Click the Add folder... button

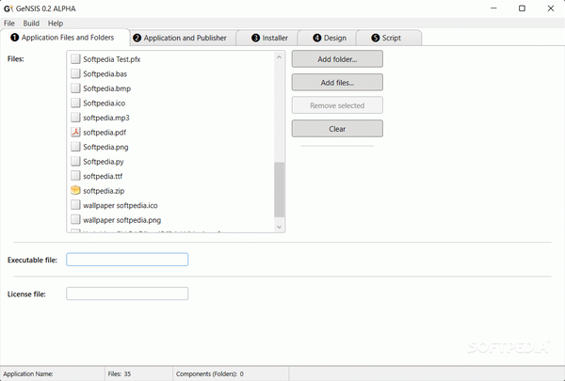coord(337,59)
